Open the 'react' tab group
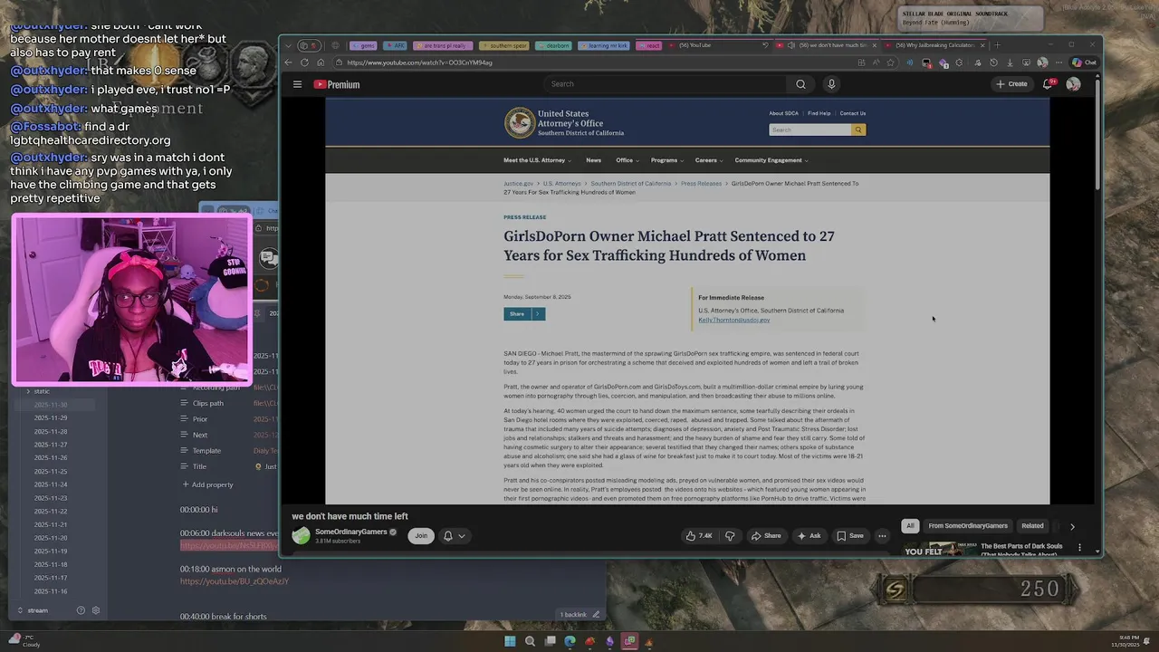The image size is (1159, 652). [x=648, y=45]
